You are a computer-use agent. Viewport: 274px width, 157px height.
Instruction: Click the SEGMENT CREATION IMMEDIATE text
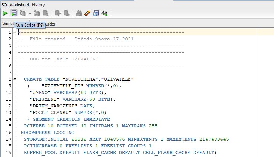[x=71, y=119]
